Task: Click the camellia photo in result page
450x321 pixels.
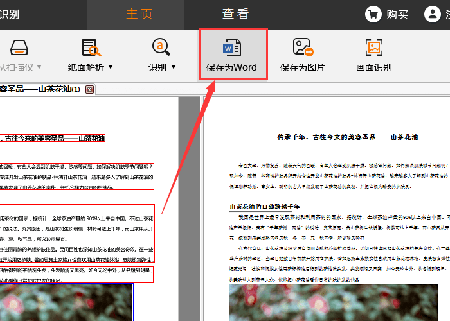Action: pyautogui.click(x=334, y=302)
